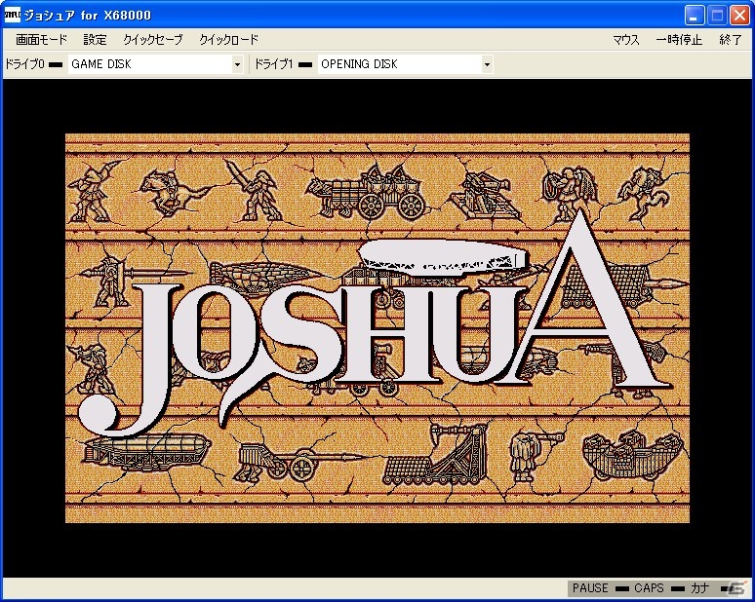This screenshot has width=755, height=602.
Task: Click the ドライブ1 access indicator
Action: 305,65
